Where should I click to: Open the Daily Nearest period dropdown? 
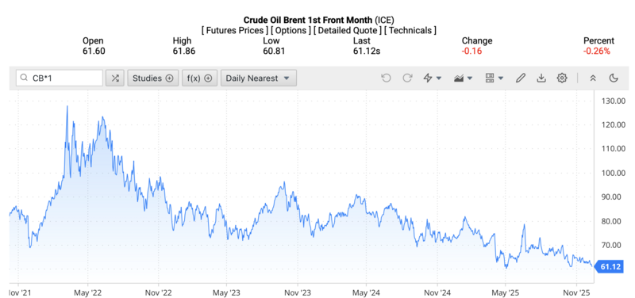click(259, 78)
